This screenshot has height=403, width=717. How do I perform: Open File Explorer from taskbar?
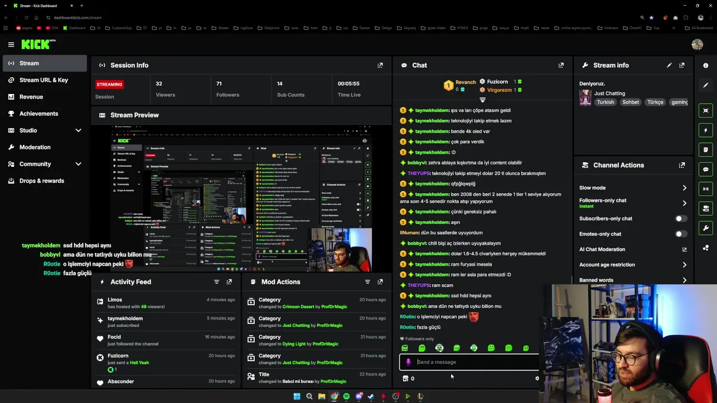pos(322,396)
